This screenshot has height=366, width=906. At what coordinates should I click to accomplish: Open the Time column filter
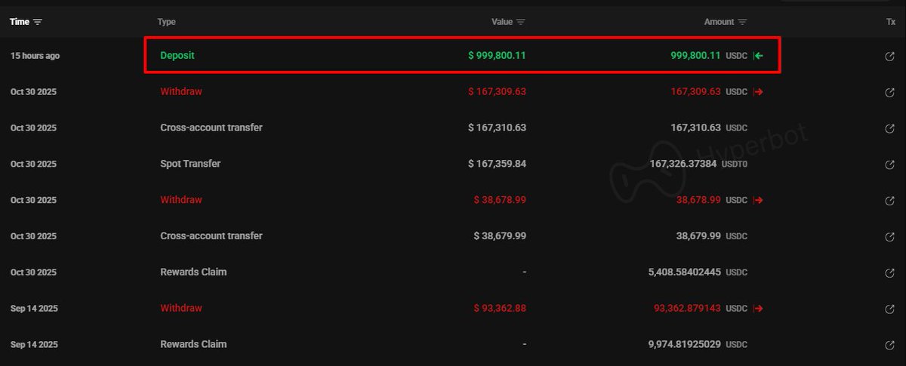(x=38, y=22)
